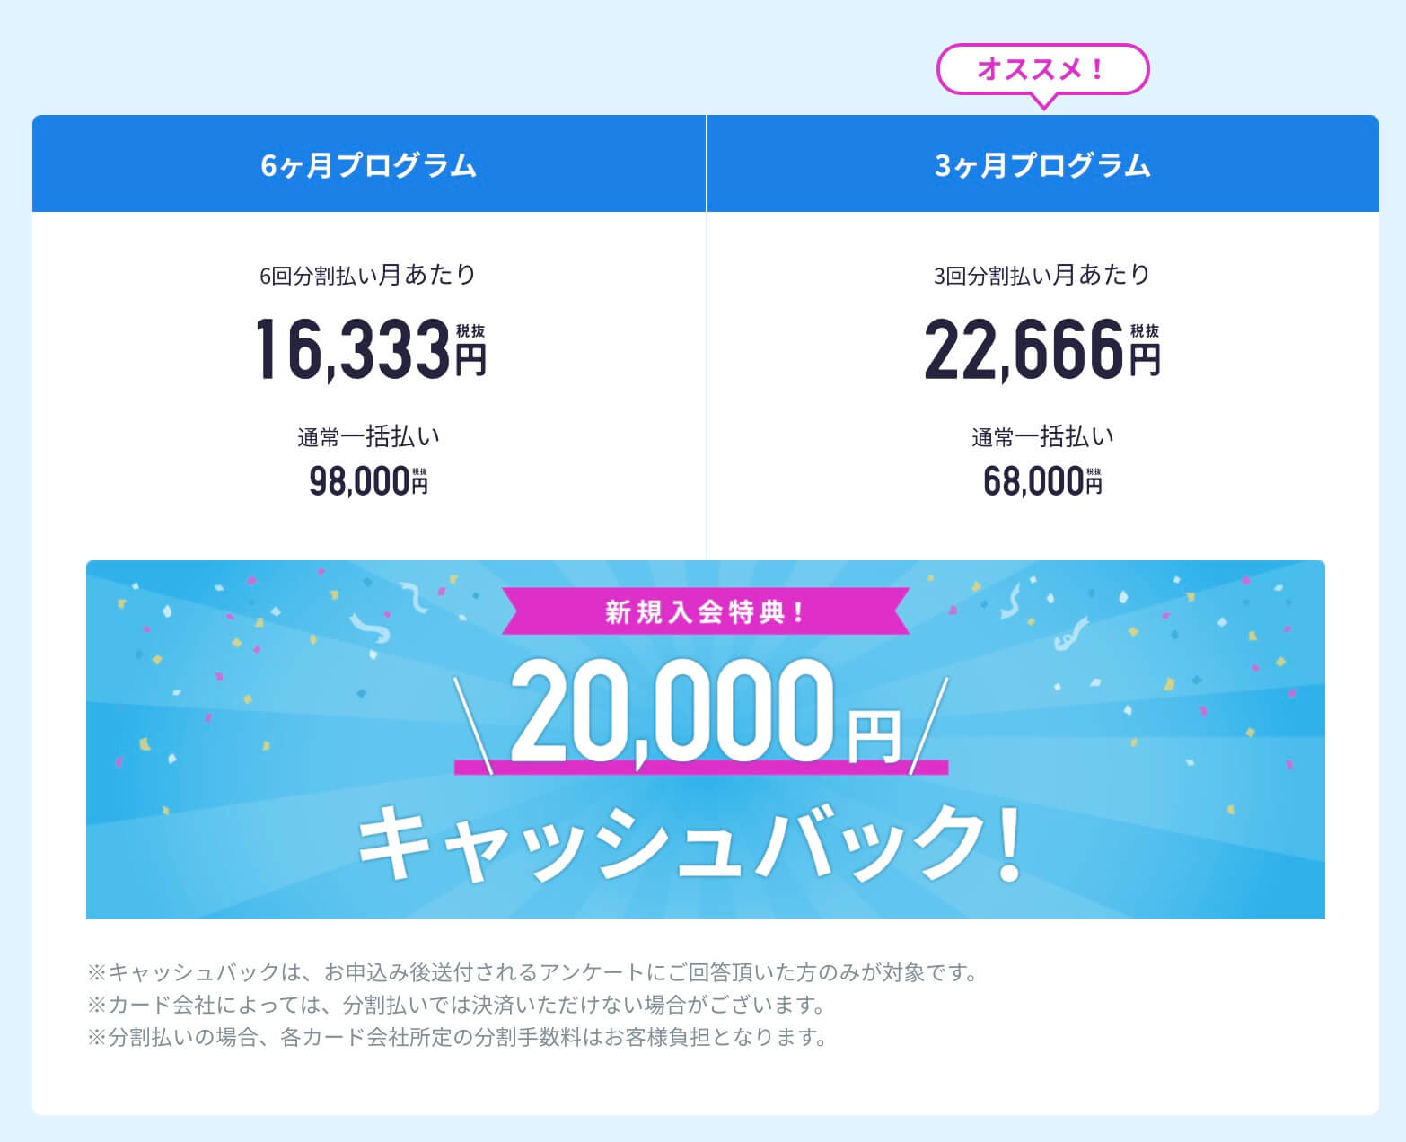Click the note about カード会社 payment limitations
This screenshot has width=1406, height=1142.
(x=456, y=1005)
